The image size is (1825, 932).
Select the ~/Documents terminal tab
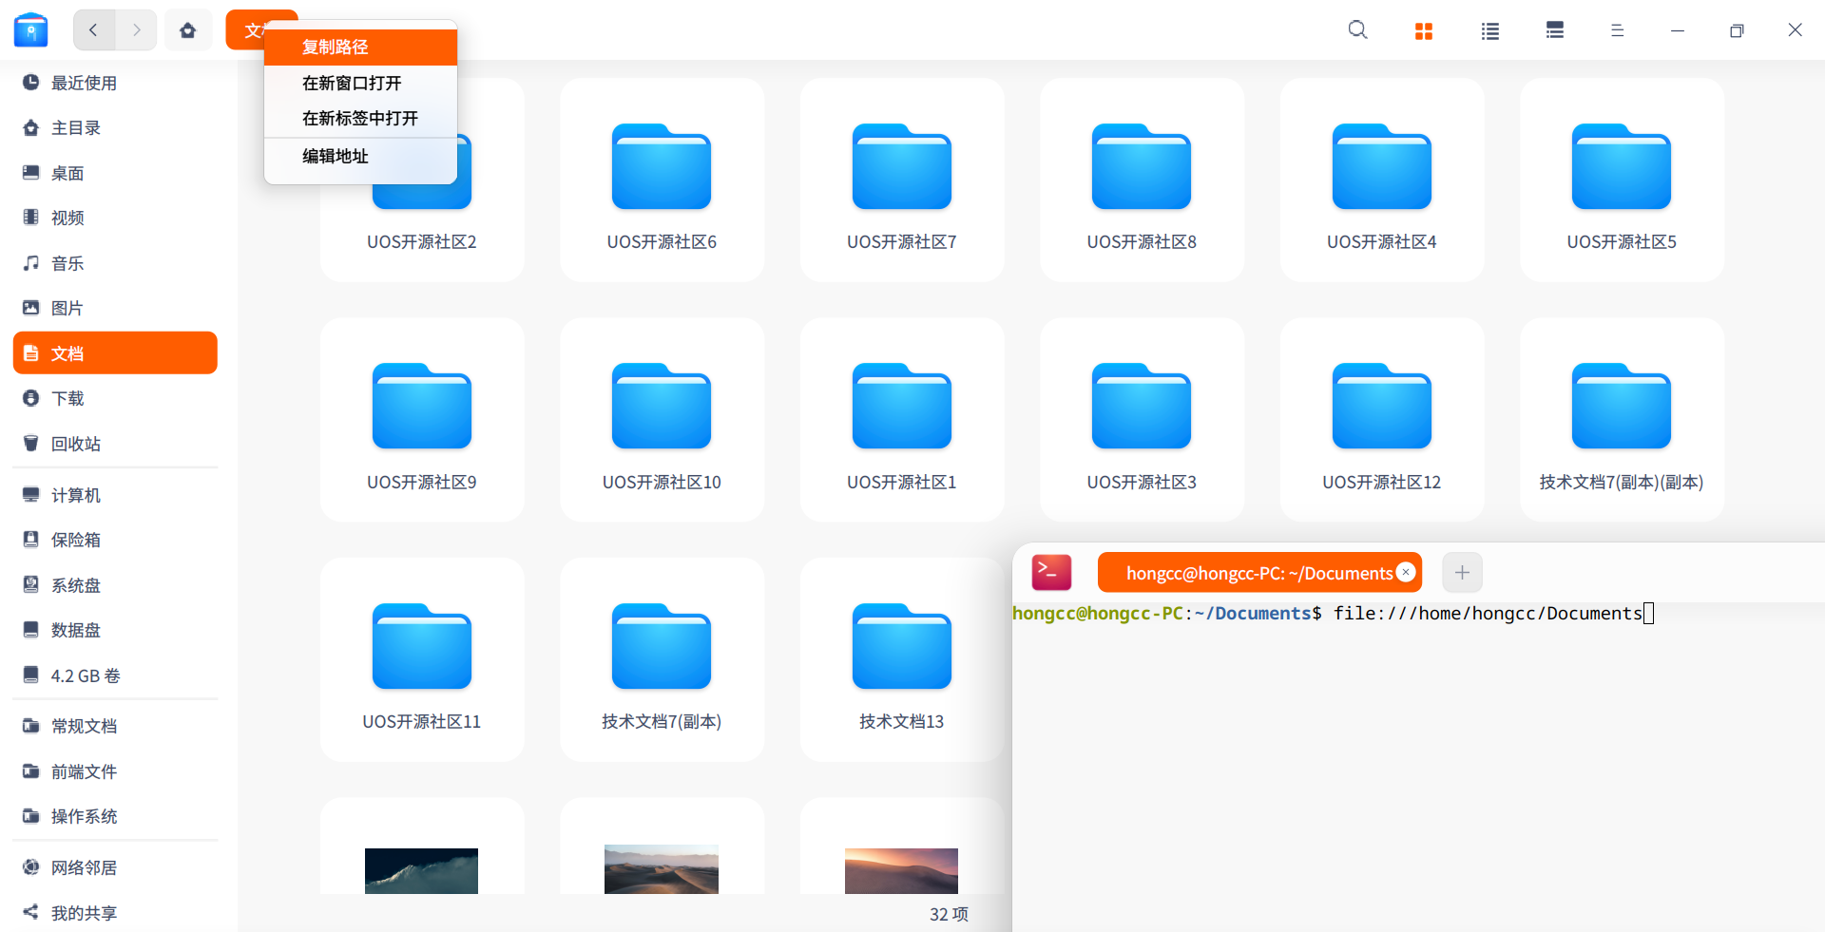coord(1259,572)
